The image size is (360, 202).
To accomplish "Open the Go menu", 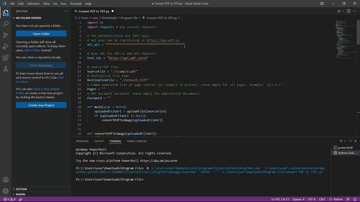I will click(55, 3).
